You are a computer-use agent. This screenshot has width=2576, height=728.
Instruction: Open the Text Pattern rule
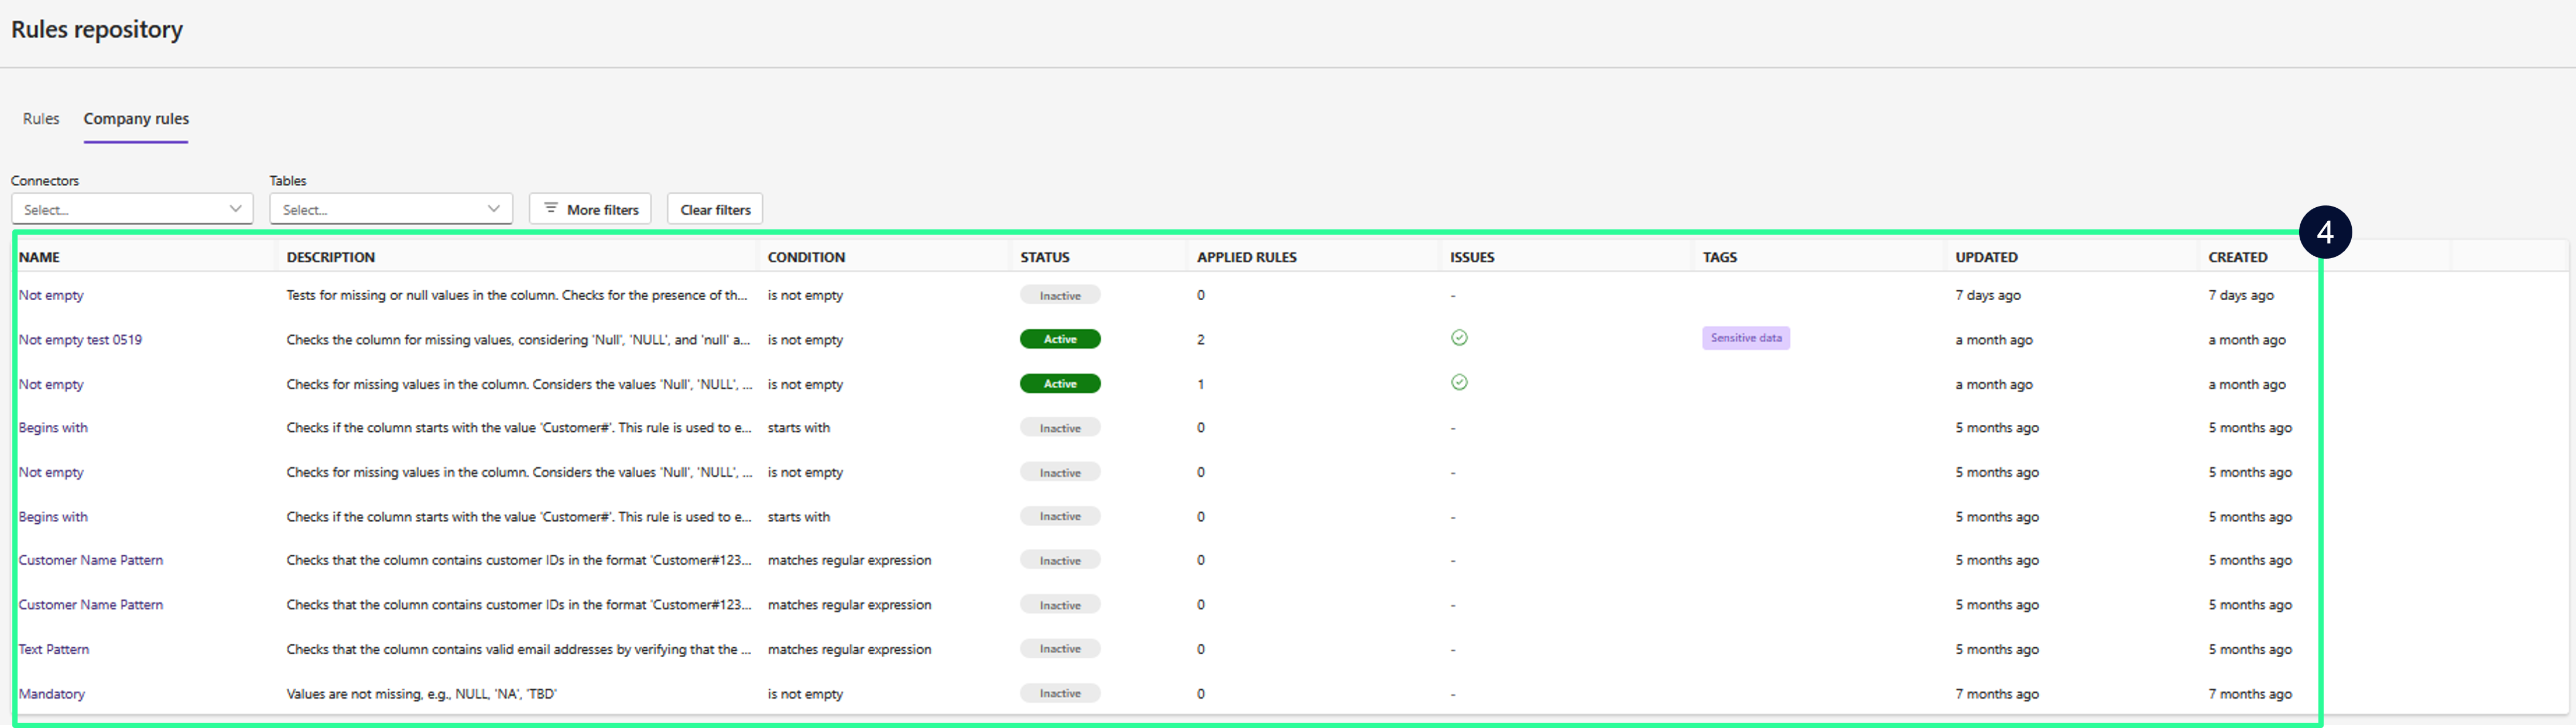[x=54, y=650]
